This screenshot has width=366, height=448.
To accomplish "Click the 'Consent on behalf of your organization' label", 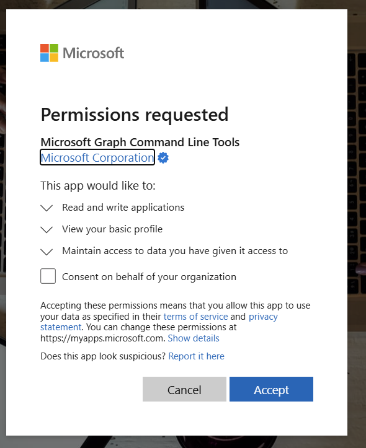I will point(149,277).
